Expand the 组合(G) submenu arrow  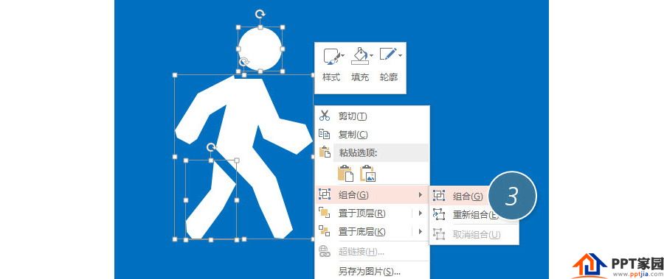[x=420, y=195]
